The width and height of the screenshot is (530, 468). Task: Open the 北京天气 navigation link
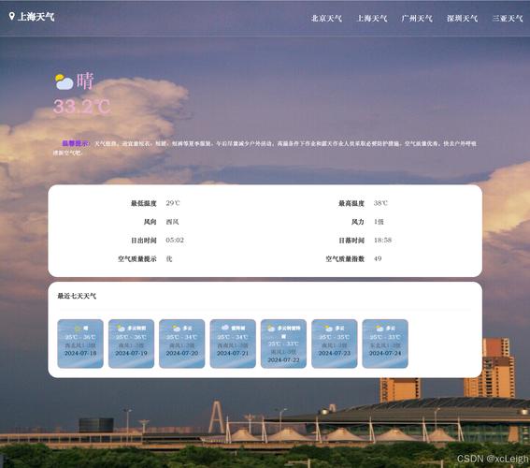point(326,19)
